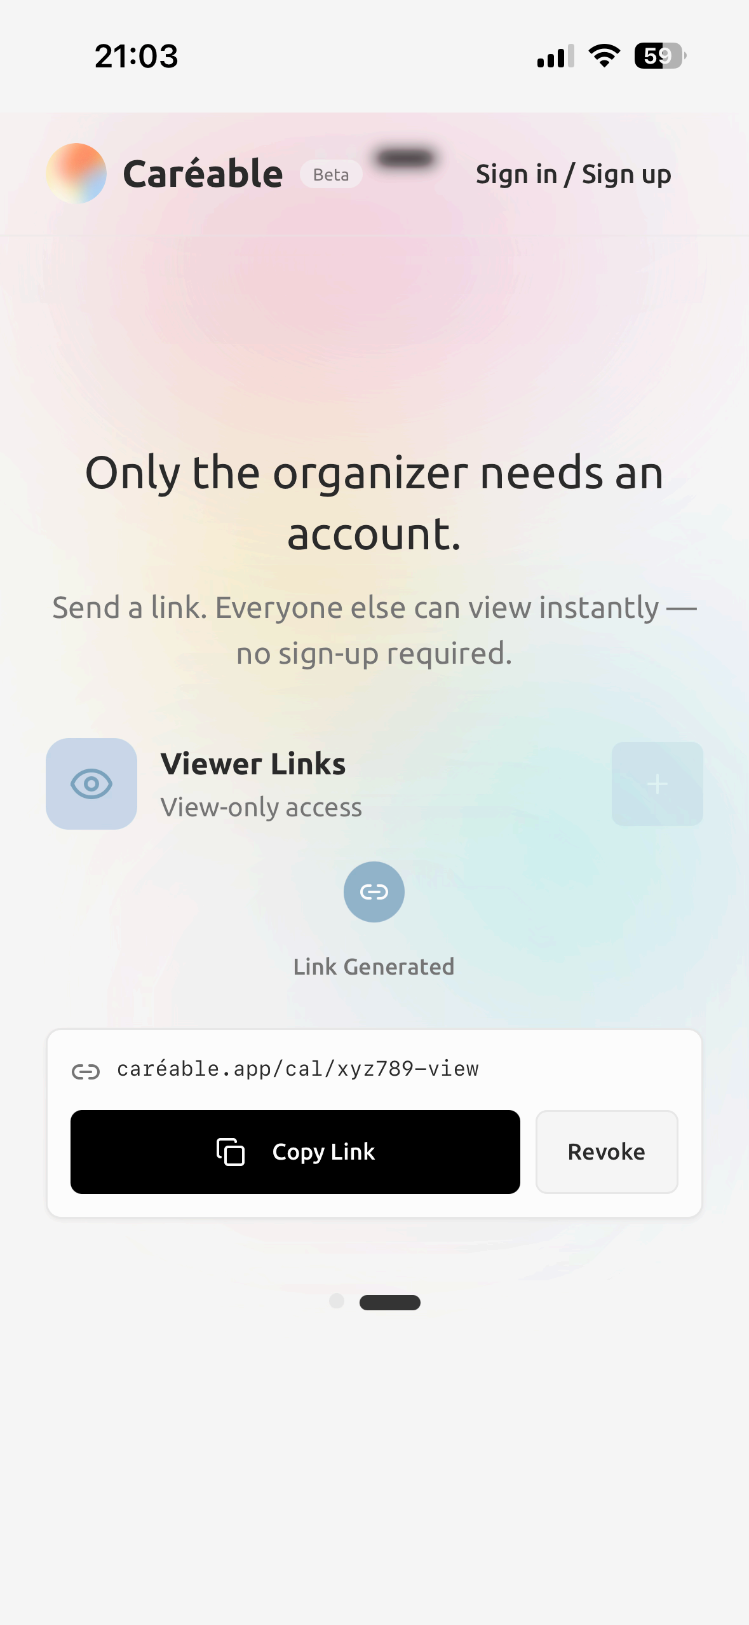This screenshot has height=1625, width=749.
Task: Tap the small link icon beside the URL
Action: 86,1072
